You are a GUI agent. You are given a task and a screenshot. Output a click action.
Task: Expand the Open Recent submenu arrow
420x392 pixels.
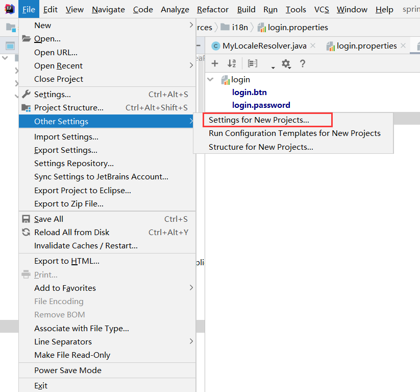coord(191,65)
